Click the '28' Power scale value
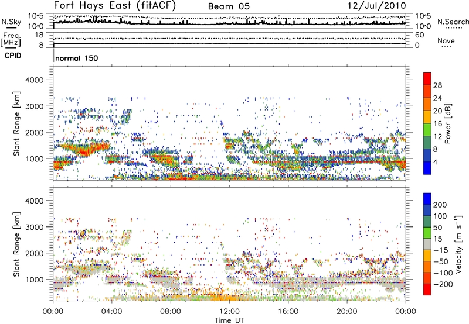The image size is (469, 324). pyautogui.click(x=437, y=85)
